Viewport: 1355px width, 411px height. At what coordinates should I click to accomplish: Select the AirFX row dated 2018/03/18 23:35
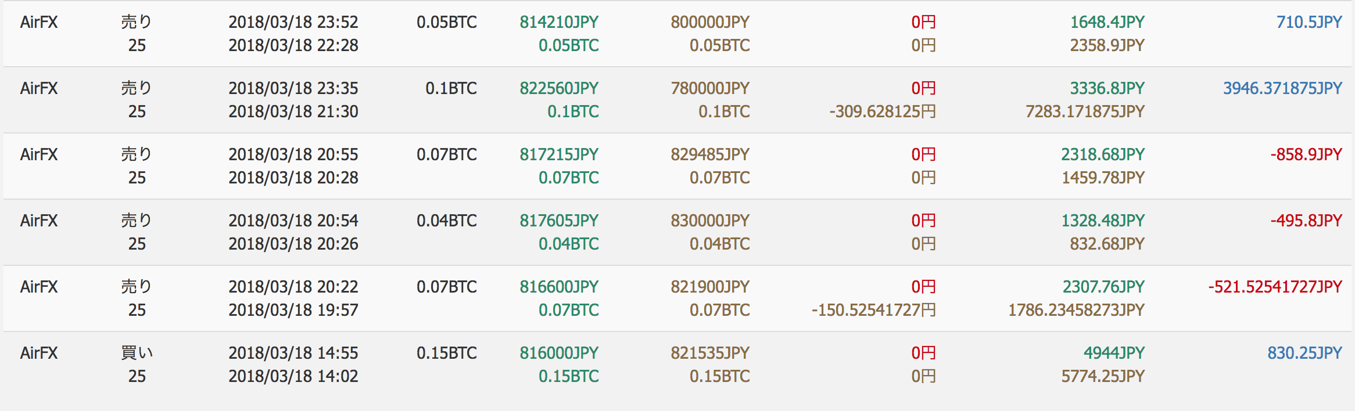coord(677,100)
